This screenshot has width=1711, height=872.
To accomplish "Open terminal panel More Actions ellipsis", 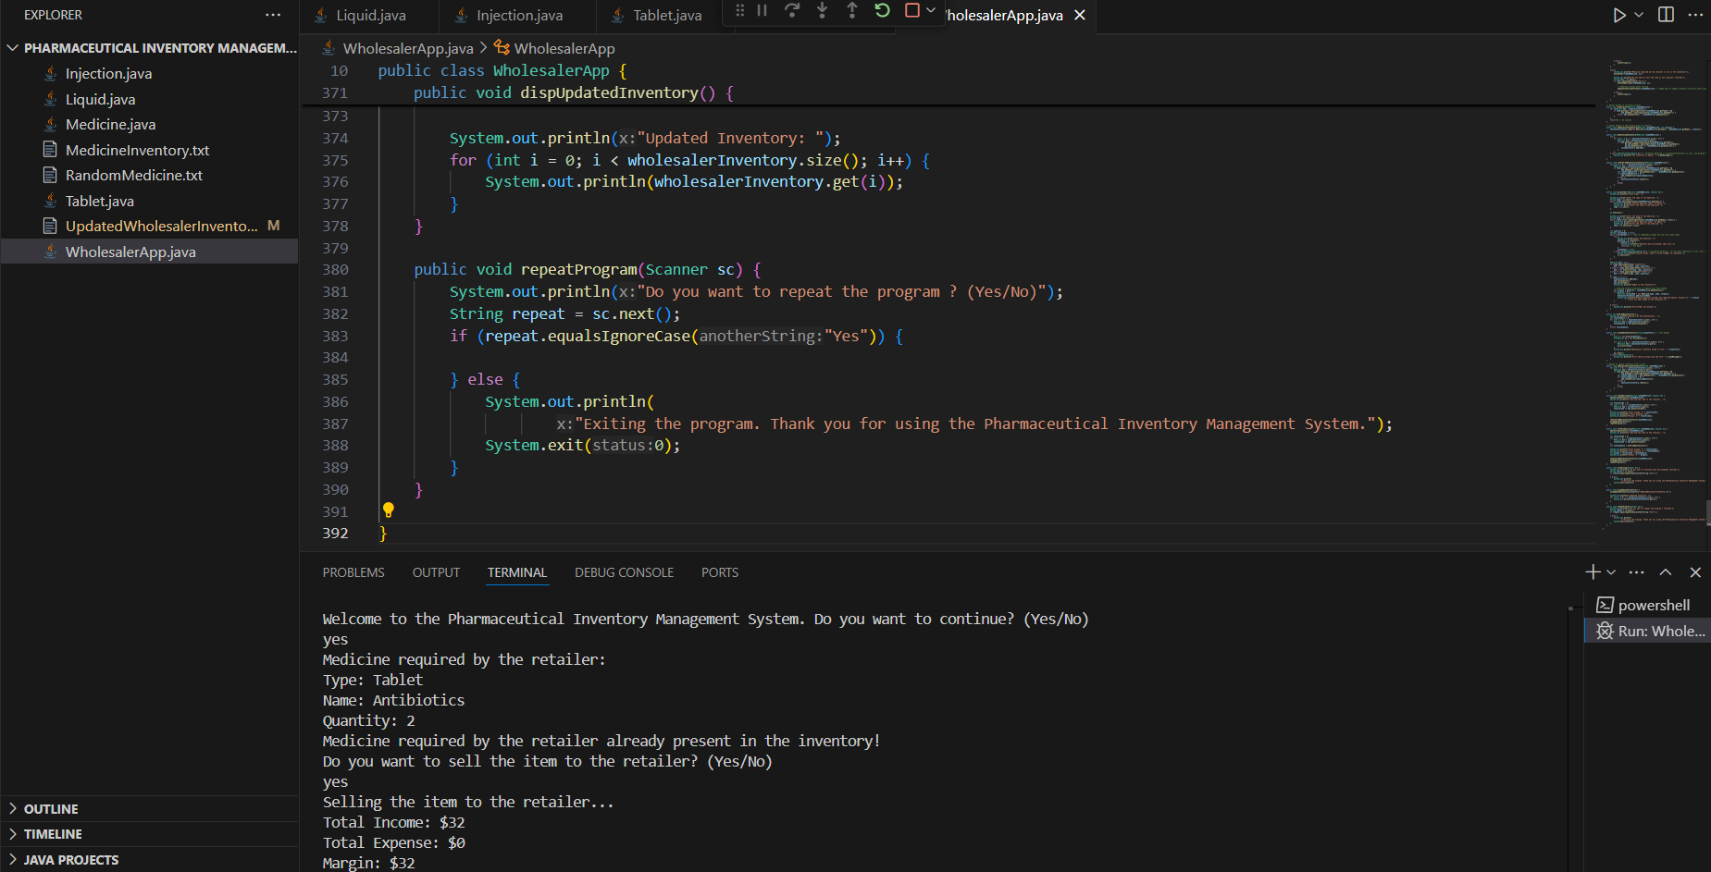I will (x=1636, y=572).
